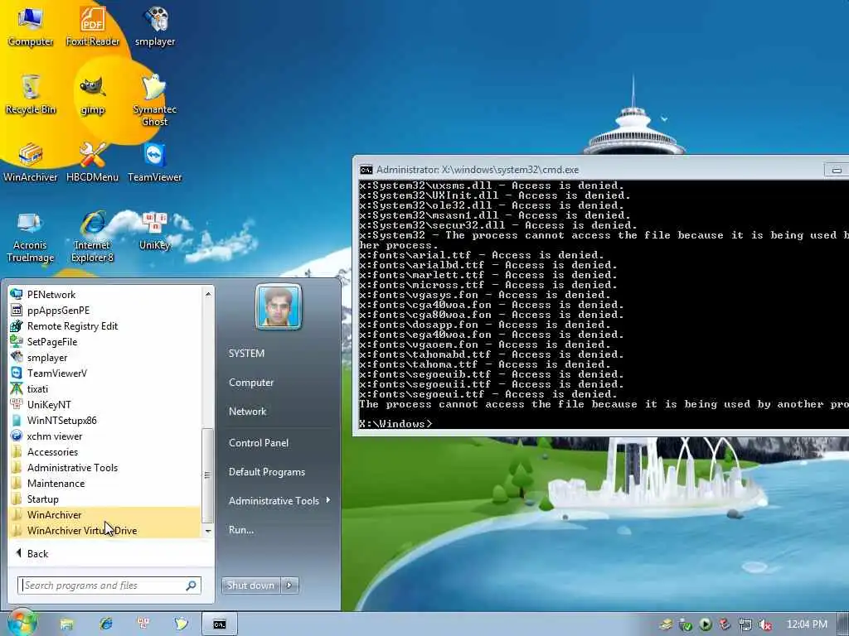Open the file explorer taskbar icon

pyautogui.click(x=66, y=624)
